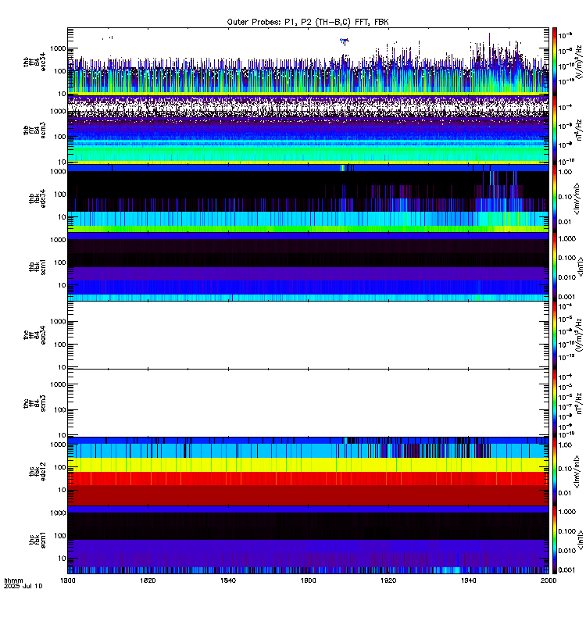Click inside the thb fbk edc34 filterbank panel

point(308,198)
